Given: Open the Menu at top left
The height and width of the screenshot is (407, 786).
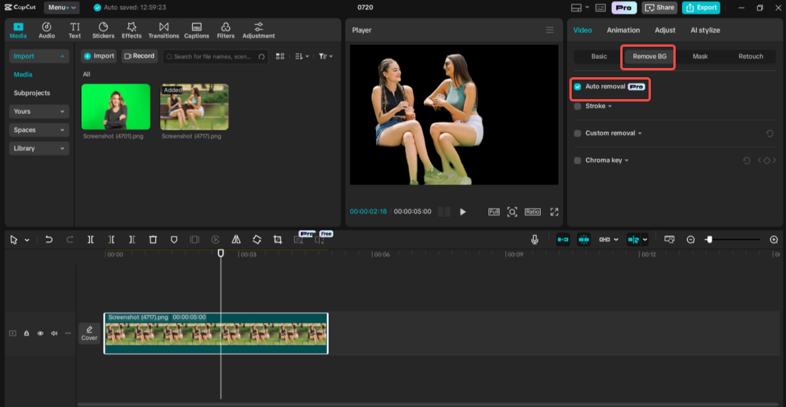Looking at the screenshot, I should pyautogui.click(x=61, y=7).
